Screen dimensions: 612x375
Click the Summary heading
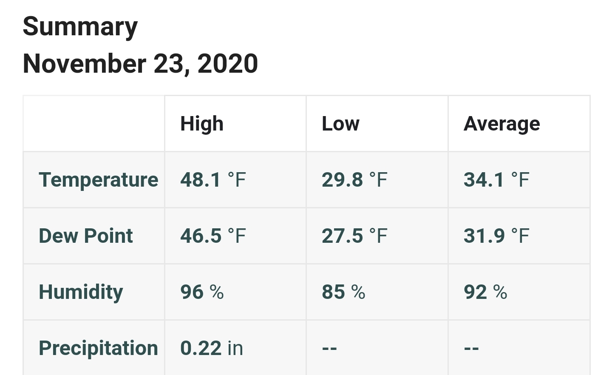point(80,27)
